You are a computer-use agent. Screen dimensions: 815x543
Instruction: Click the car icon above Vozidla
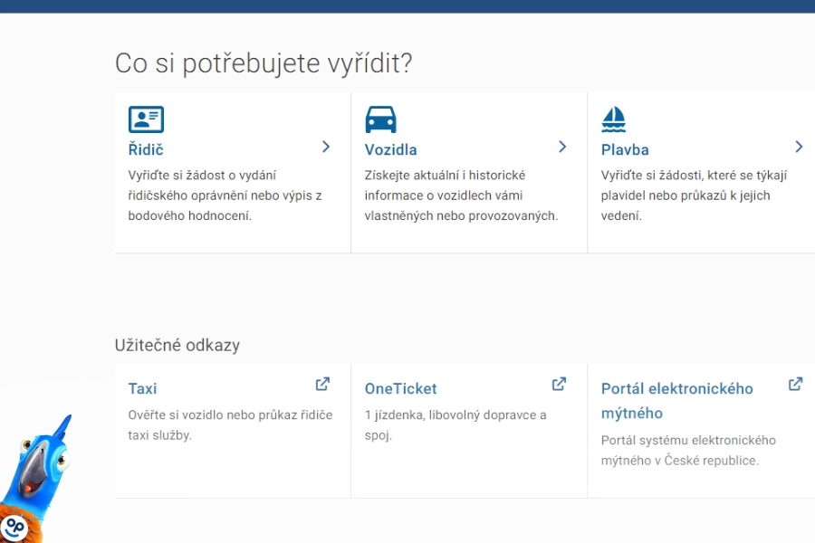380,119
